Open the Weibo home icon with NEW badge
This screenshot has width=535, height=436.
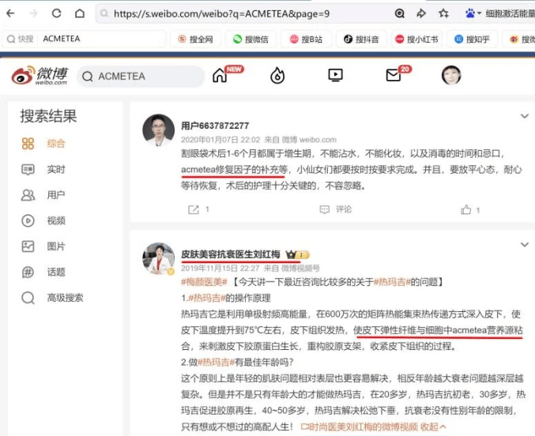(220, 75)
